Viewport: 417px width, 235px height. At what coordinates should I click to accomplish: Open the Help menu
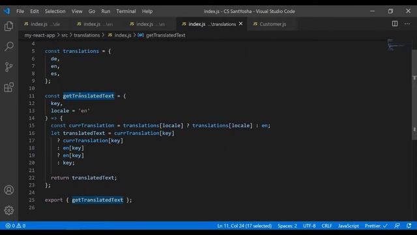pos(147,11)
